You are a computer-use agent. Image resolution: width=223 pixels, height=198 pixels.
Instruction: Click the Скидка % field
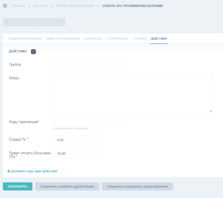point(78,140)
